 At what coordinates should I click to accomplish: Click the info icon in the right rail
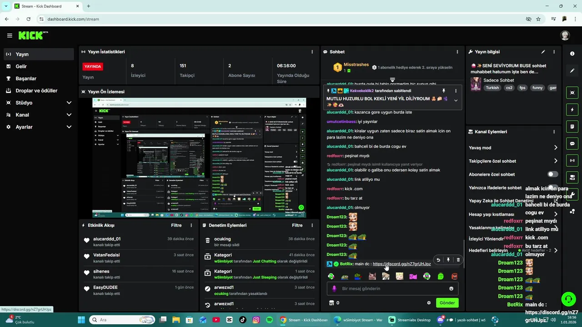tap(572, 54)
